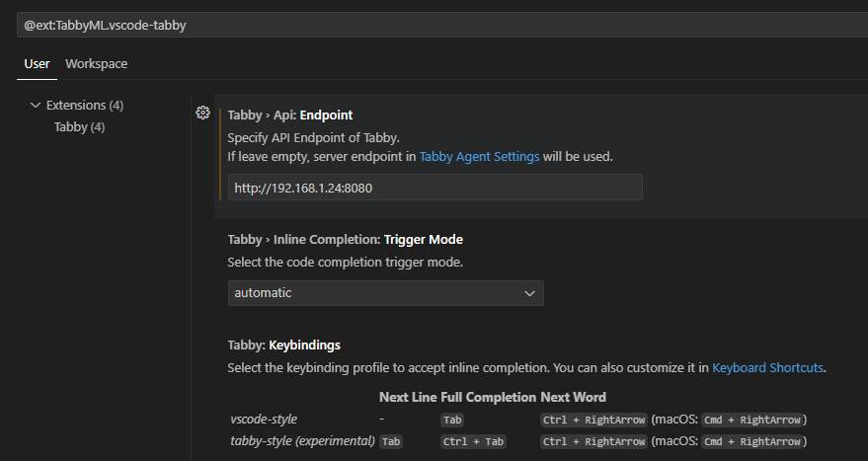Select Tabby (4) in the settings tree
Image resolution: width=868 pixels, height=461 pixels.
coord(79,127)
